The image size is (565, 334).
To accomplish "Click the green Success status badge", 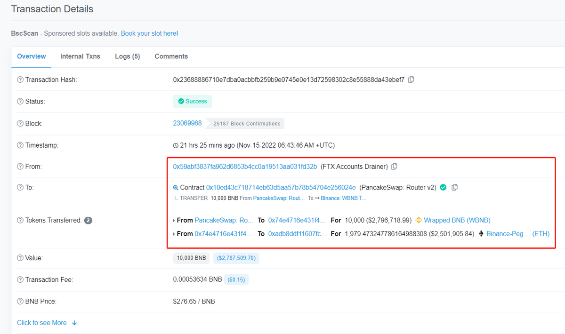I will pyautogui.click(x=193, y=101).
